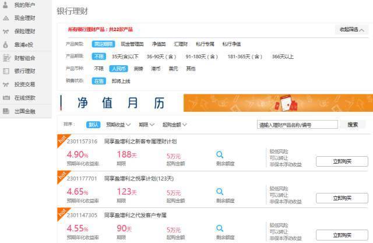Click the 188天 term value
Viewport: 373px width, 243px height.
coord(127,154)
